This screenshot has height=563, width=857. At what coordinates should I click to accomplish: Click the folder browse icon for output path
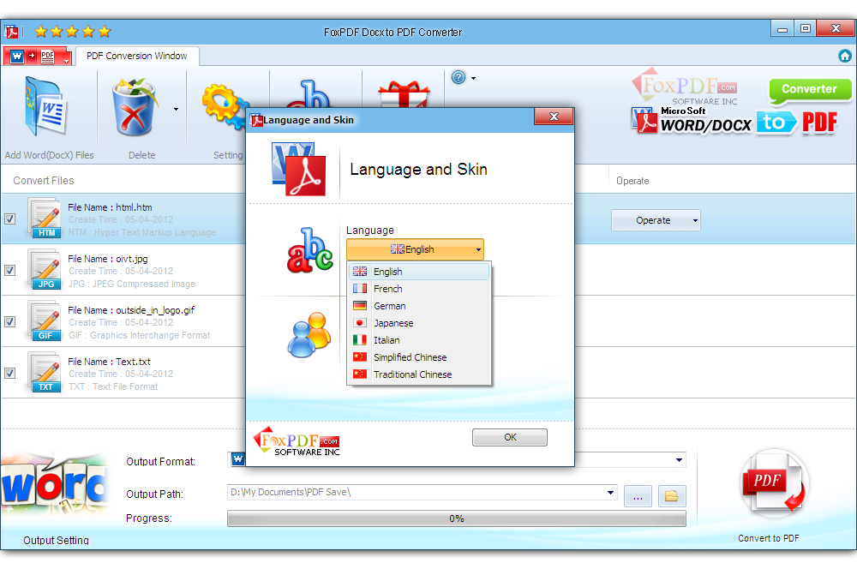coord(672,496)
